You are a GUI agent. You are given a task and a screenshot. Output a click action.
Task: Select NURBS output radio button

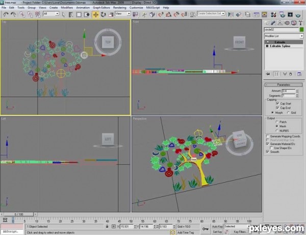[x=277, y=130]
